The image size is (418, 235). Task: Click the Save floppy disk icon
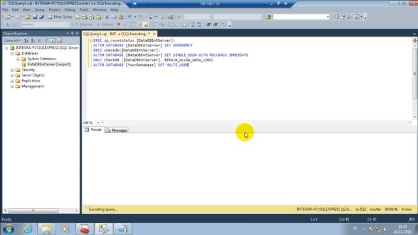click(35, 17)
